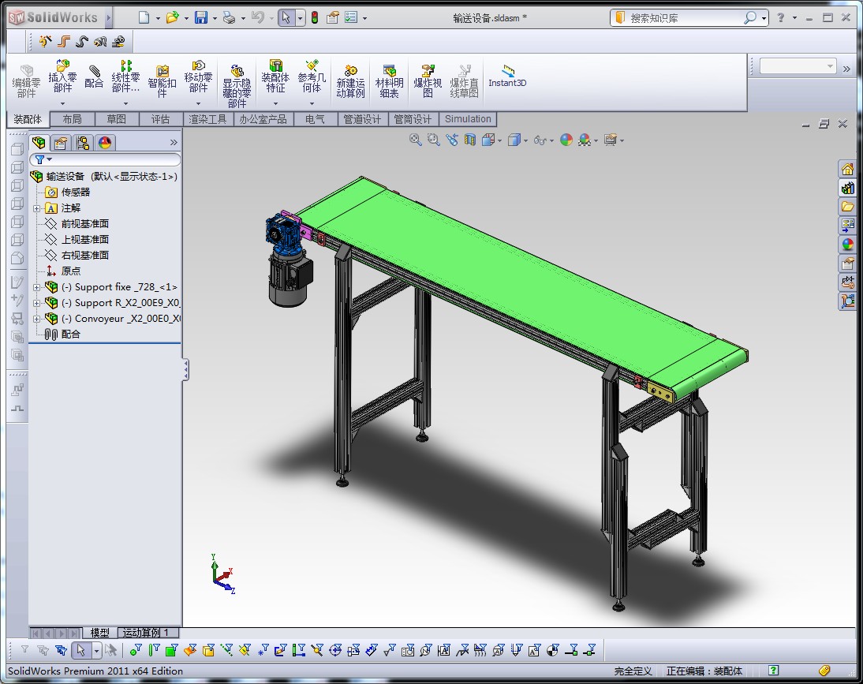The width and height of the screenshot is (863, 684).
Task: Click the Undo arrow icon
Action: coord(258,17)
